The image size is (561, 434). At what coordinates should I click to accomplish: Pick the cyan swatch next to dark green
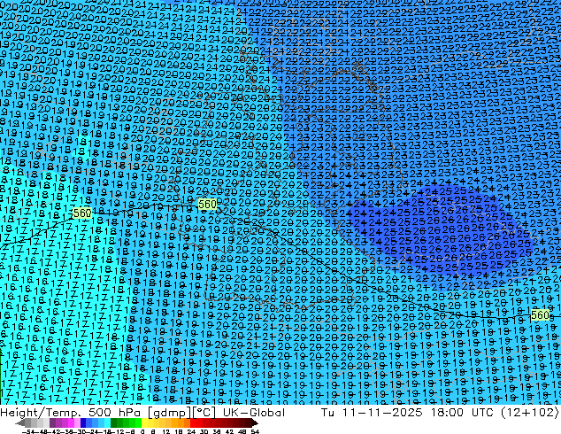(107, 423)
